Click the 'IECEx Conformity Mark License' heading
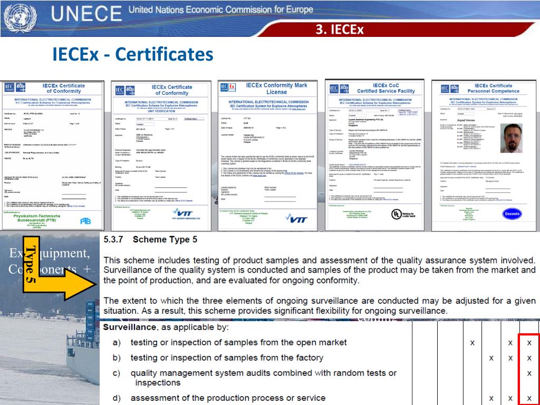The image size is (540, 405). pyautogui.click(x=276, y=89)
